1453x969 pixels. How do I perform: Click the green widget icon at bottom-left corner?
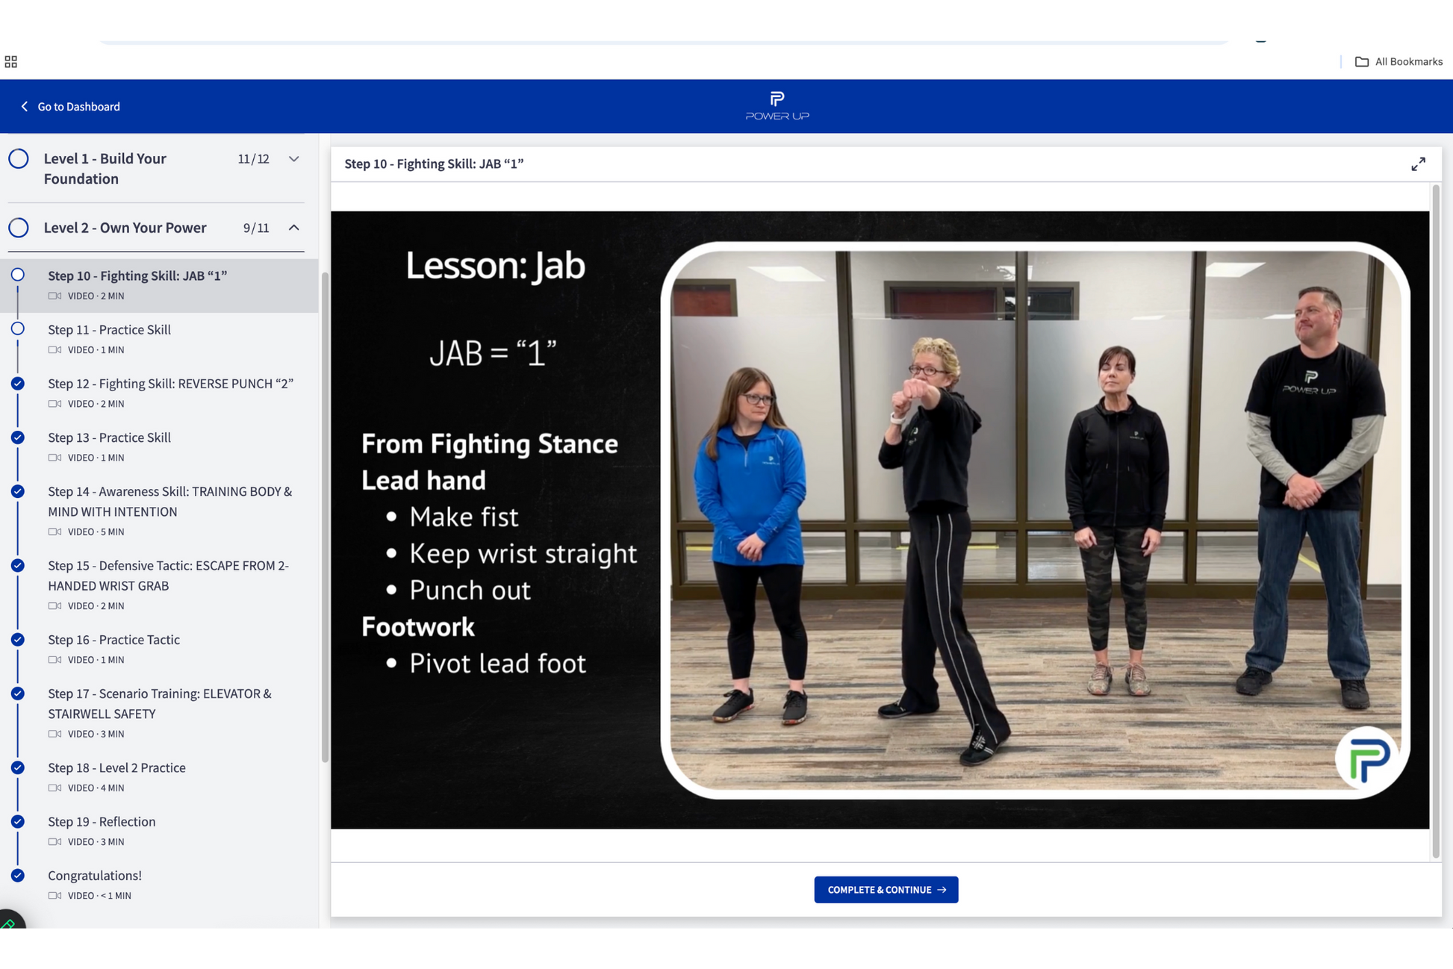[9, 924]
